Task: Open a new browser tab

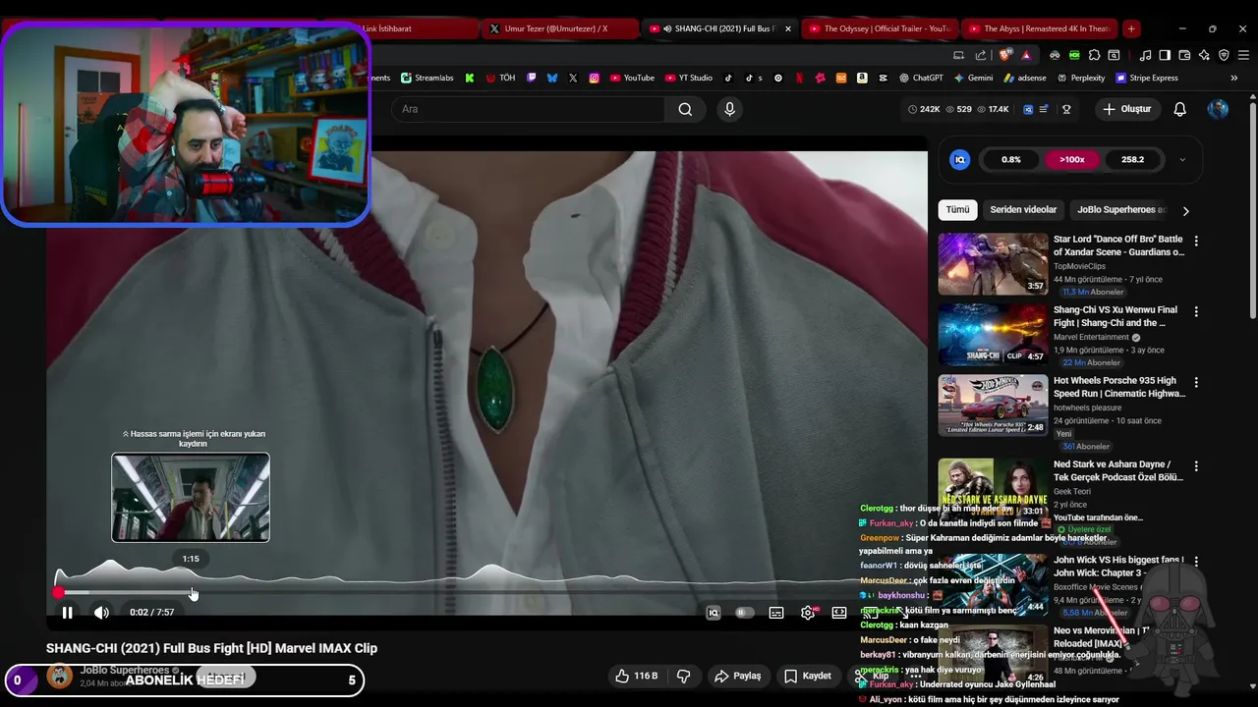Action: [1131, 28]
